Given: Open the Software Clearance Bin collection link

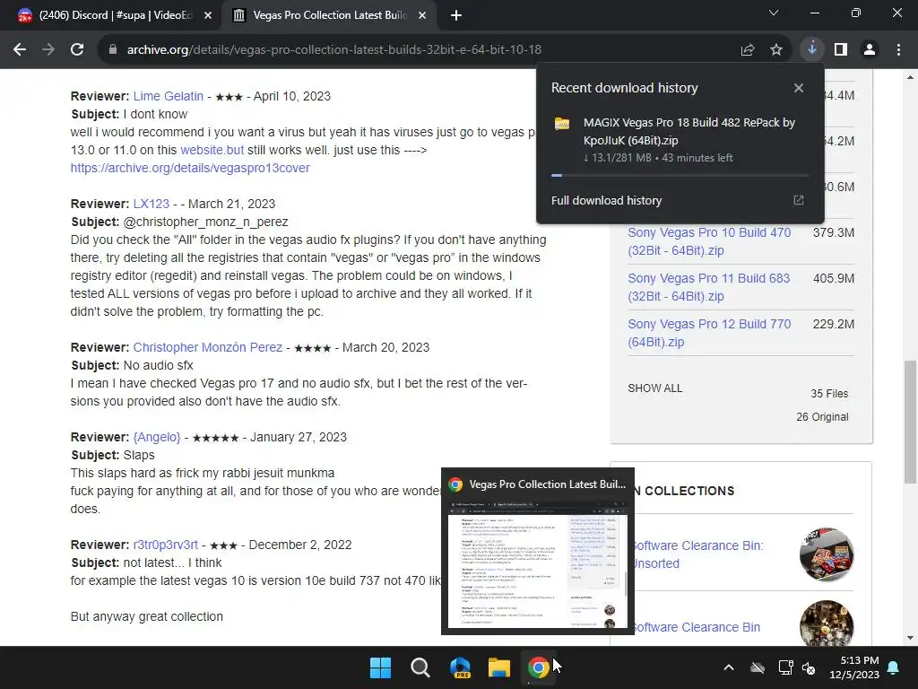Looking at the screenshot, I should (x=696, y=627).
